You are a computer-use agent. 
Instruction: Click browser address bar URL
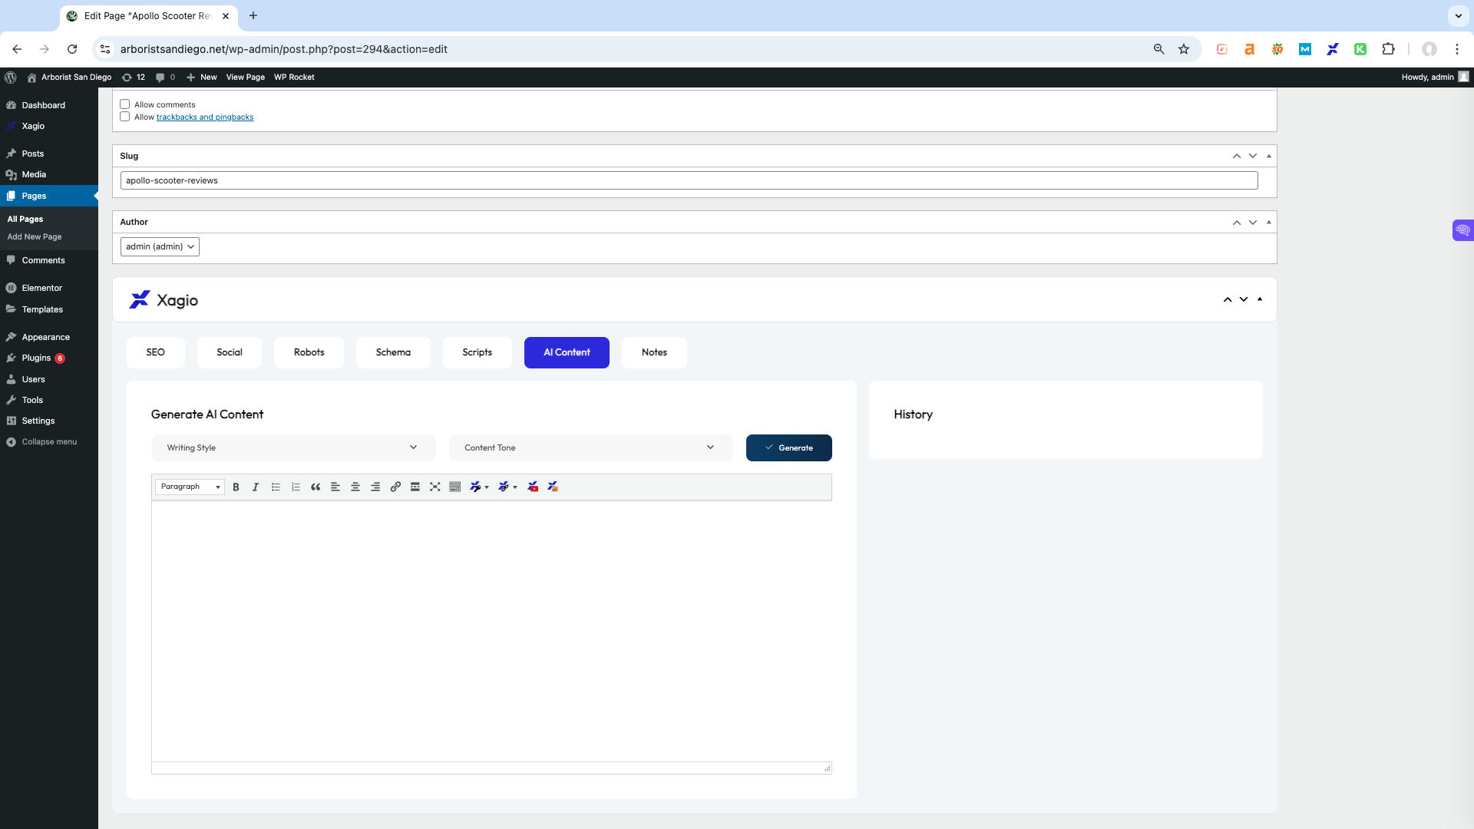(x=284, y=49)
